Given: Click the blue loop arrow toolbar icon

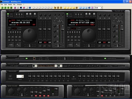Looking at the screenshot, I should (30, 8).
